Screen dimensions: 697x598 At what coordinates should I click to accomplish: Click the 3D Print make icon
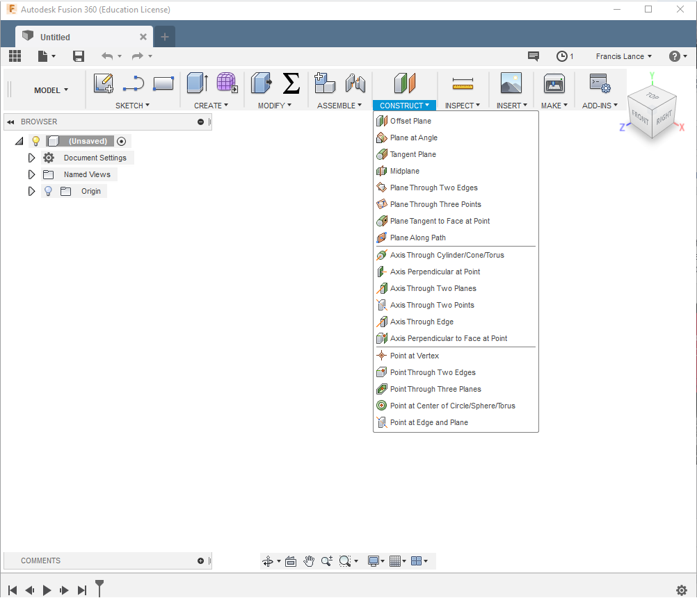coord(554,83)
